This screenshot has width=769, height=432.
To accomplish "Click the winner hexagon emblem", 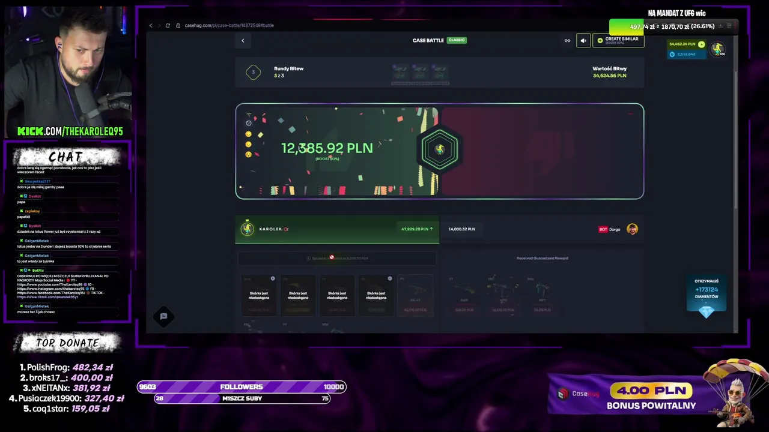I will coord(440,149).
